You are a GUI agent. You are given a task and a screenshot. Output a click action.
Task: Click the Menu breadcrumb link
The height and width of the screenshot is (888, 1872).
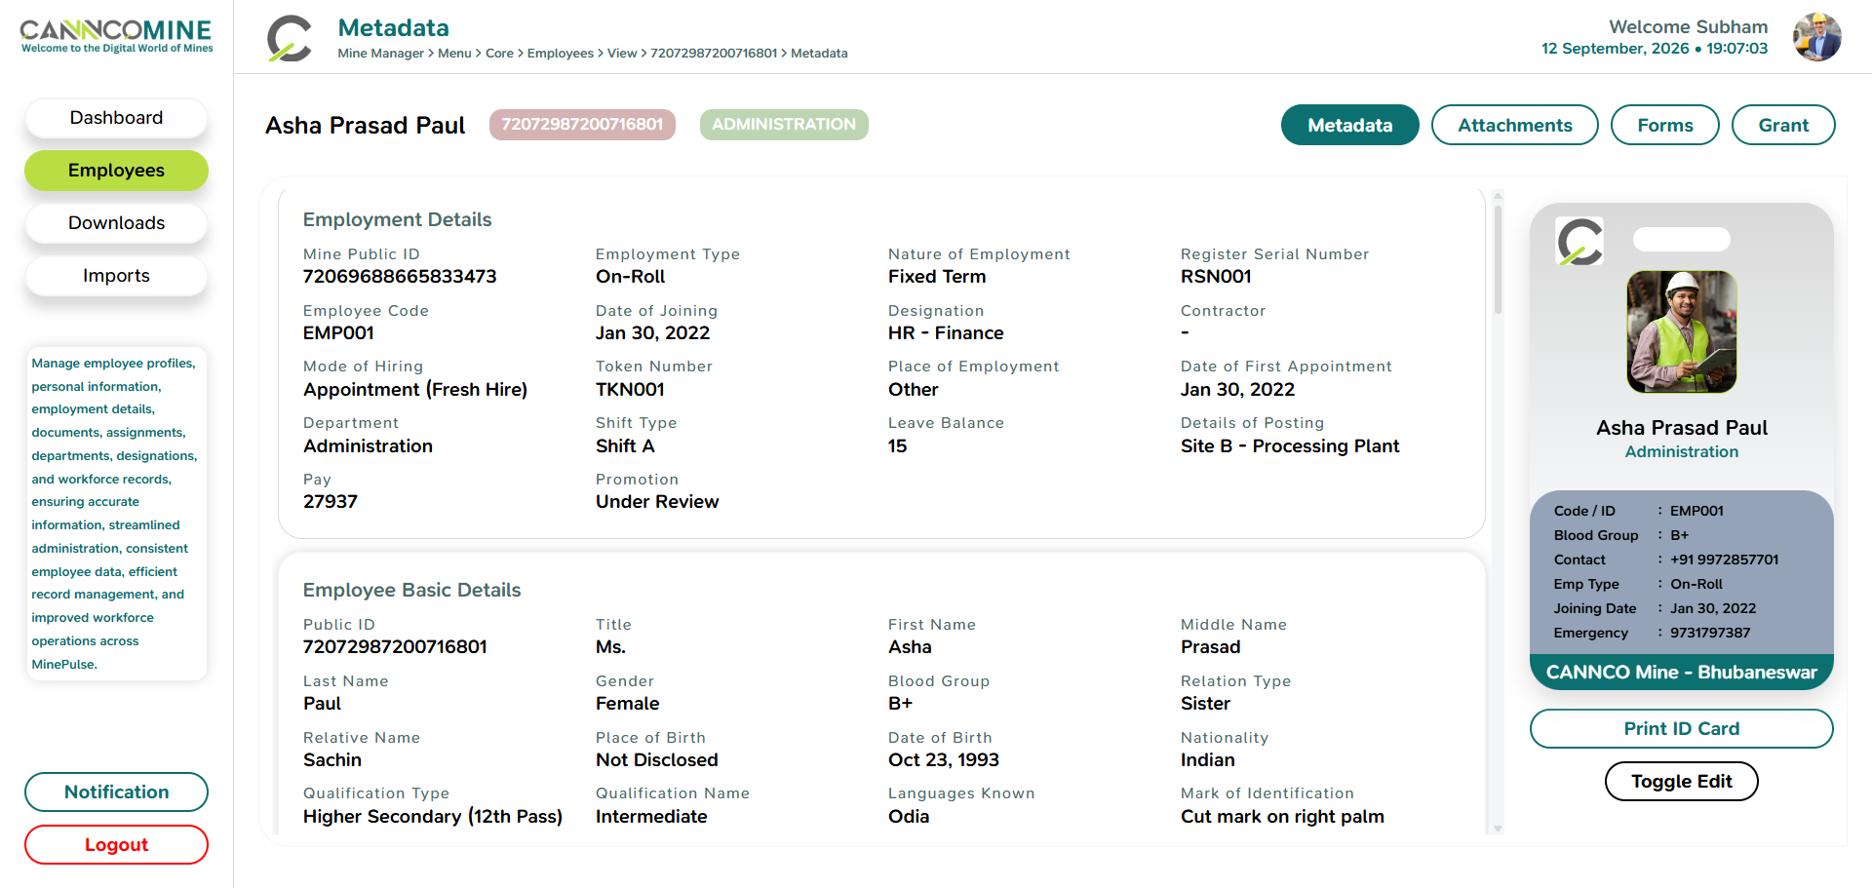pos(454,54)
